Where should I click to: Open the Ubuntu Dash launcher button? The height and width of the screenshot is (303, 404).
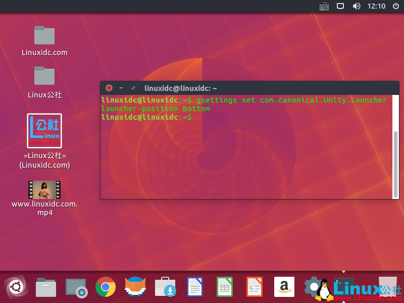point(16,287)
